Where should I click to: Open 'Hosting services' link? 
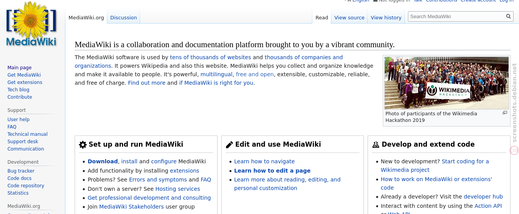[178, 189]
